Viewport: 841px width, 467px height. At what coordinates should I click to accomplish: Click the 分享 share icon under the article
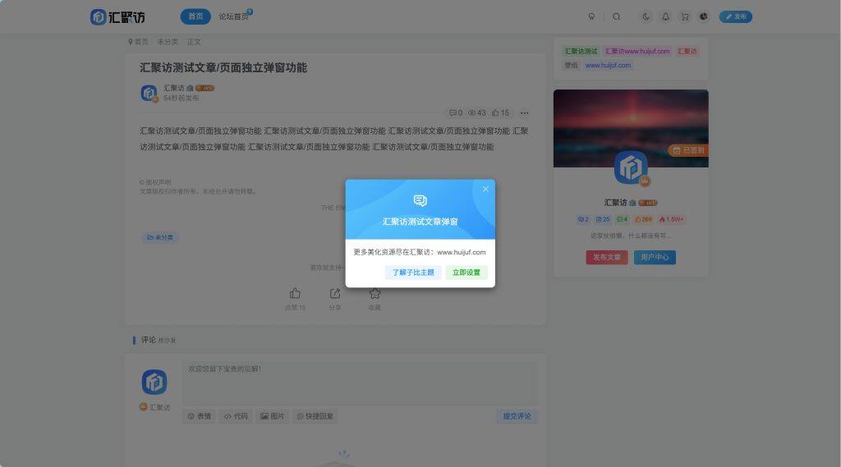coord(335,293)
